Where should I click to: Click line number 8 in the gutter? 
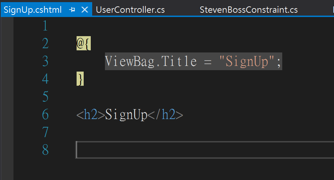pos(45,150)
